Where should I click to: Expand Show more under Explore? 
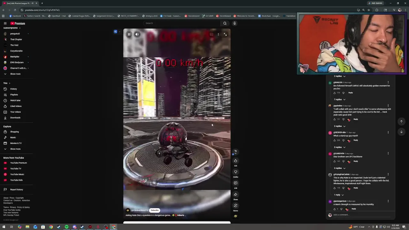[15, 149]
